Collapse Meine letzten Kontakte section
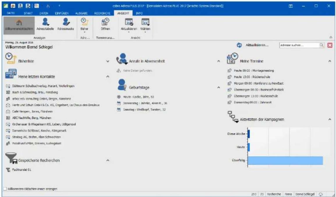Image resolution: width=336 pixels, height=197 pixels. click(108, 77)
